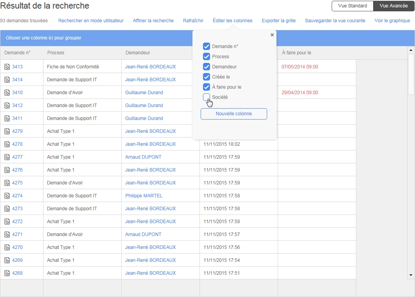Click the document icon beside request 4276
The width and height of the screenshot is (415, 297).
[x=7, y=170]
